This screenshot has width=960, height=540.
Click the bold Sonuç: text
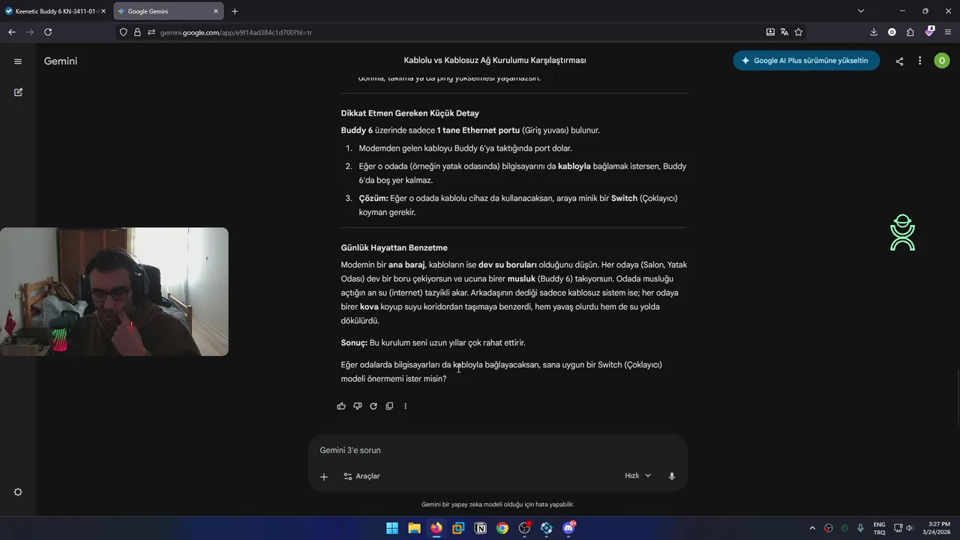(354, 343)
